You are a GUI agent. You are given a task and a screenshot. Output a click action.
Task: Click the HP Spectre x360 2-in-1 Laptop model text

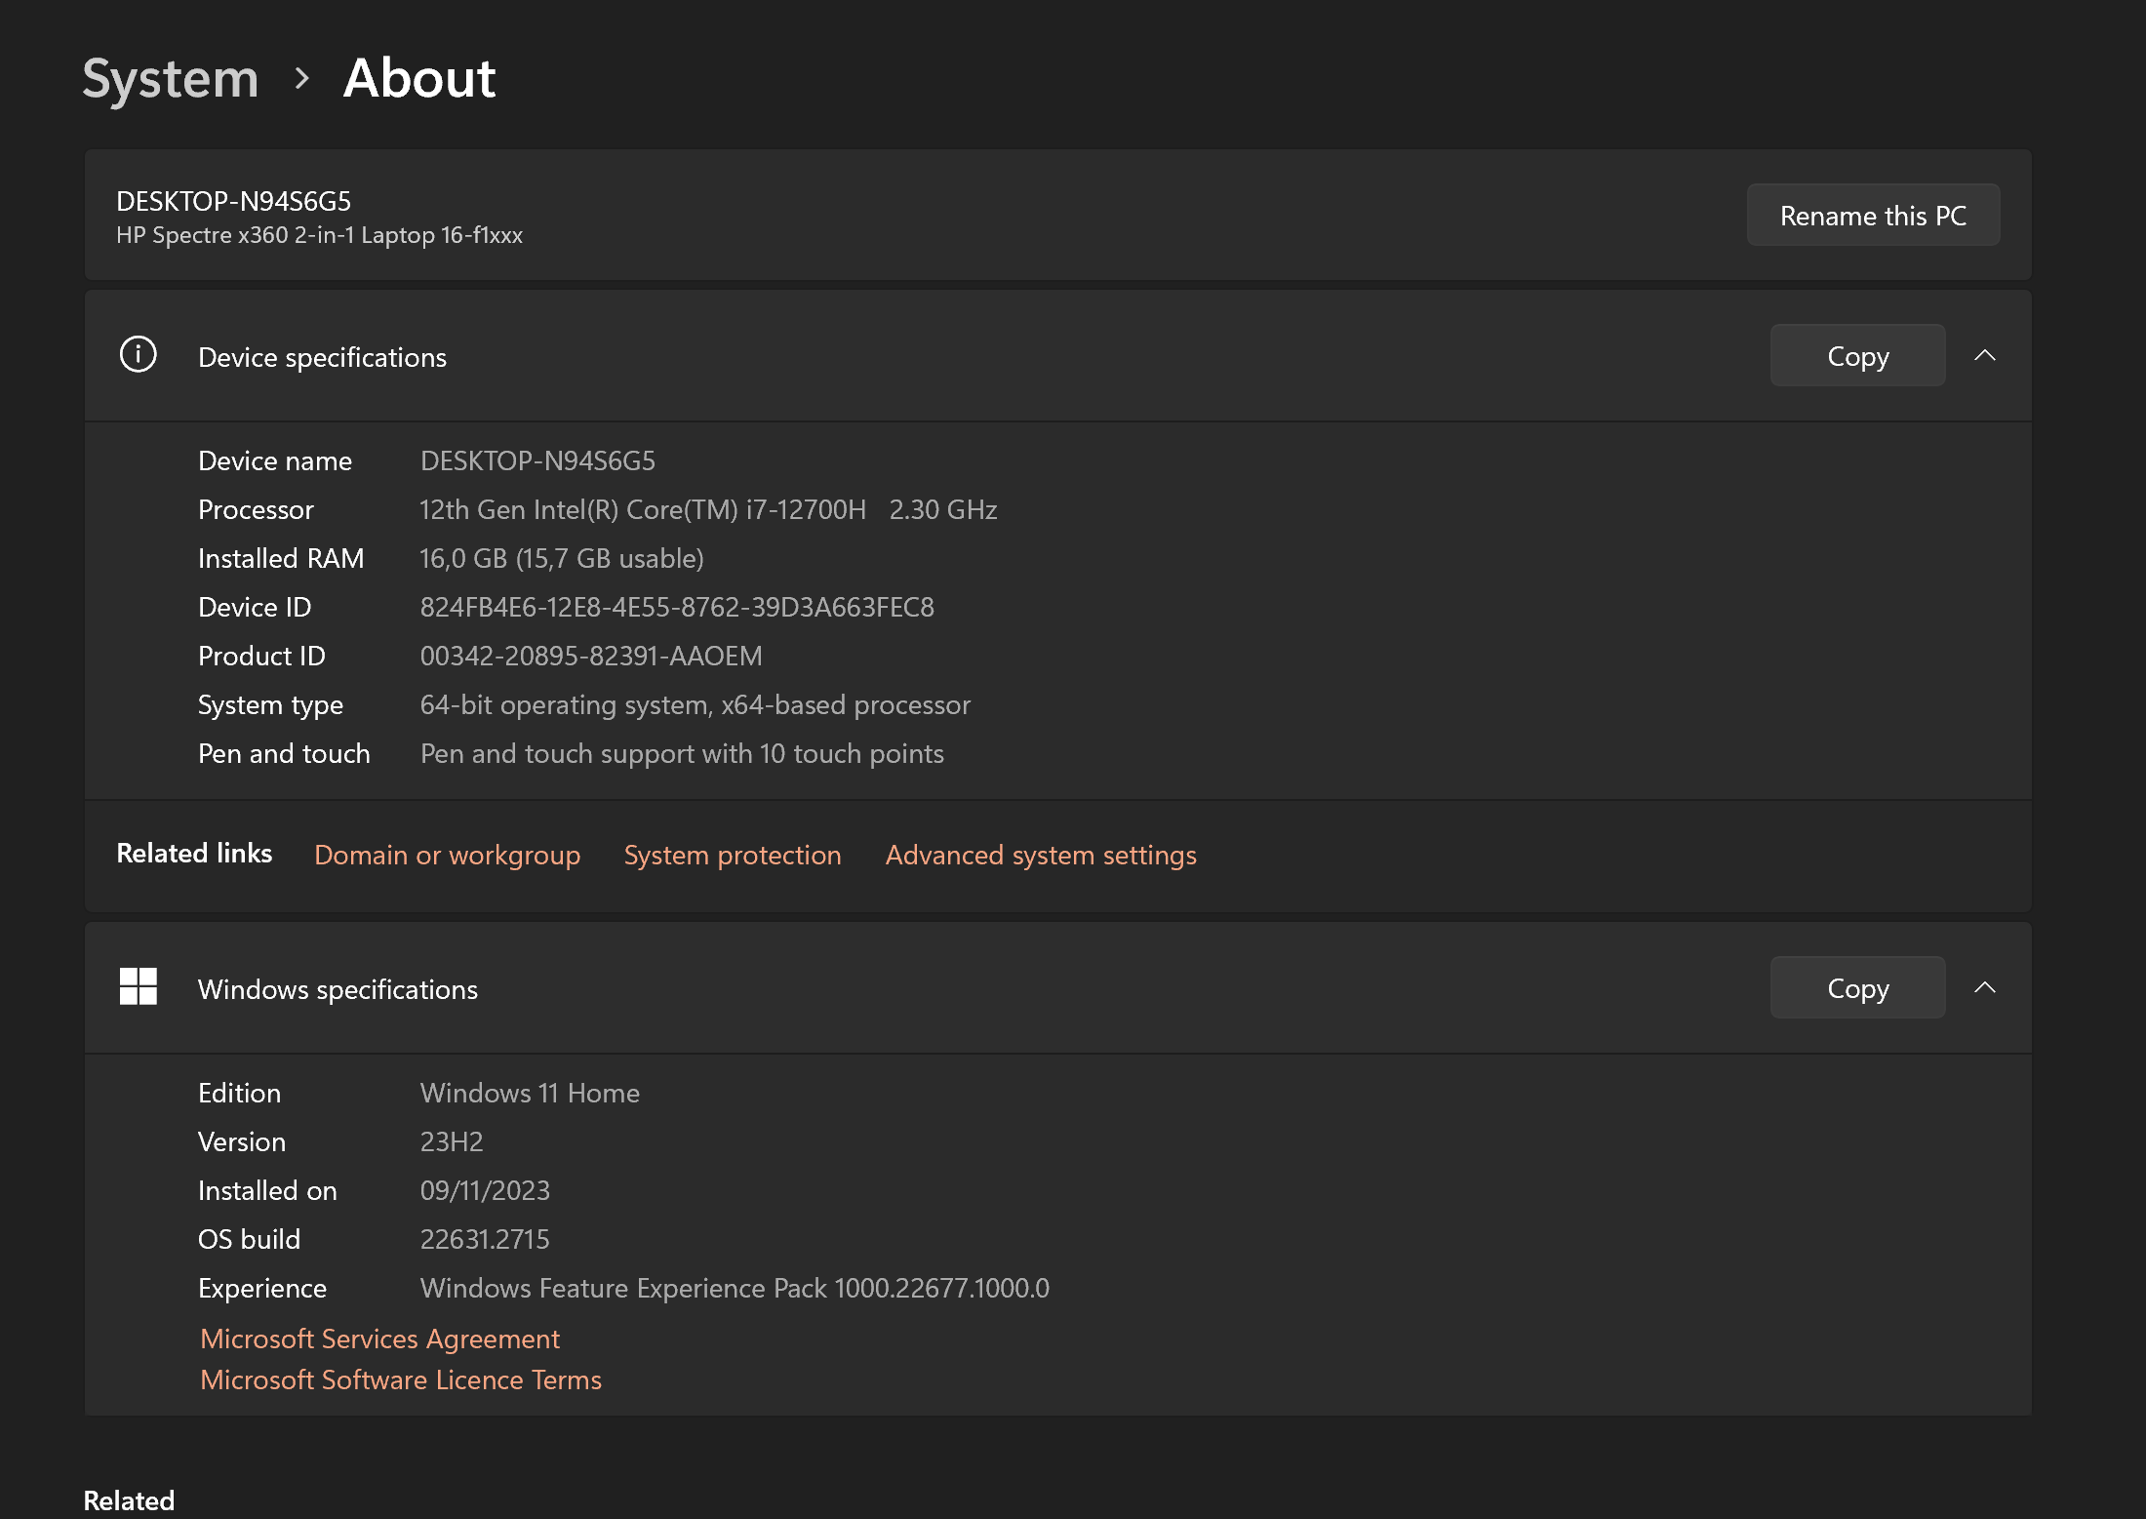(x=319, y=235)
